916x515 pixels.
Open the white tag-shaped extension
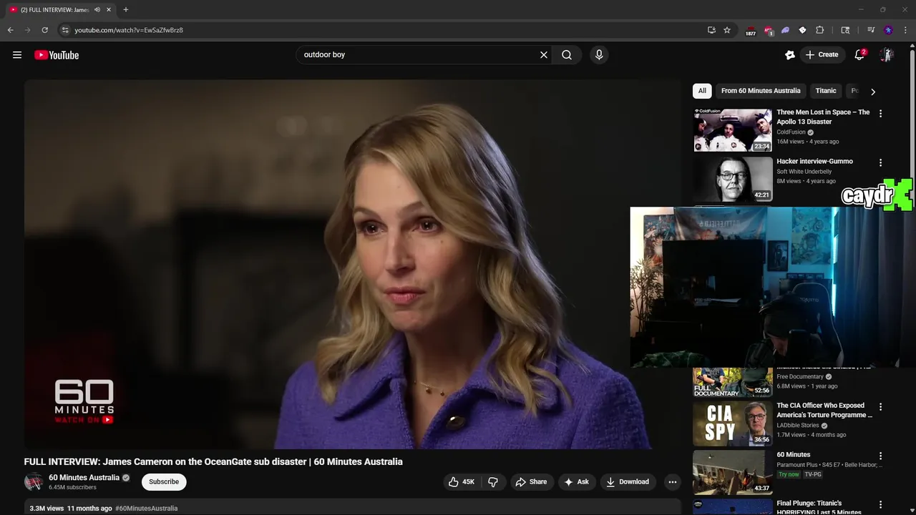tap(802, 30)
